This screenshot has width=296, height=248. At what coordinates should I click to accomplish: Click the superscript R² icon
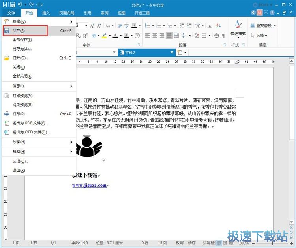tap(85, 35)
